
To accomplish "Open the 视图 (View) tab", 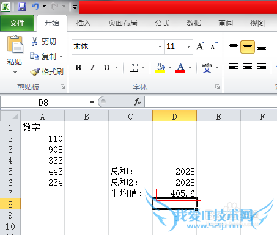I will [x=257, y=23].
